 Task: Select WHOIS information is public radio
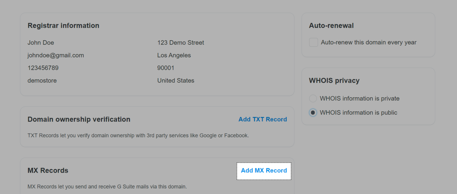313,113
